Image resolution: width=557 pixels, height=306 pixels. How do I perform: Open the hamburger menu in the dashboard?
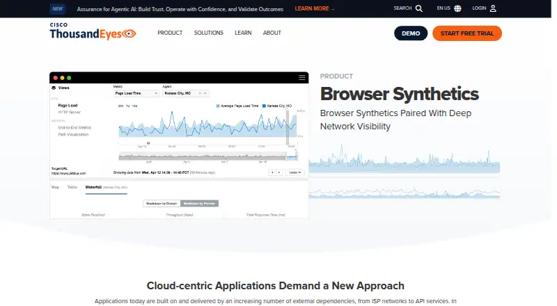[301, 77]
